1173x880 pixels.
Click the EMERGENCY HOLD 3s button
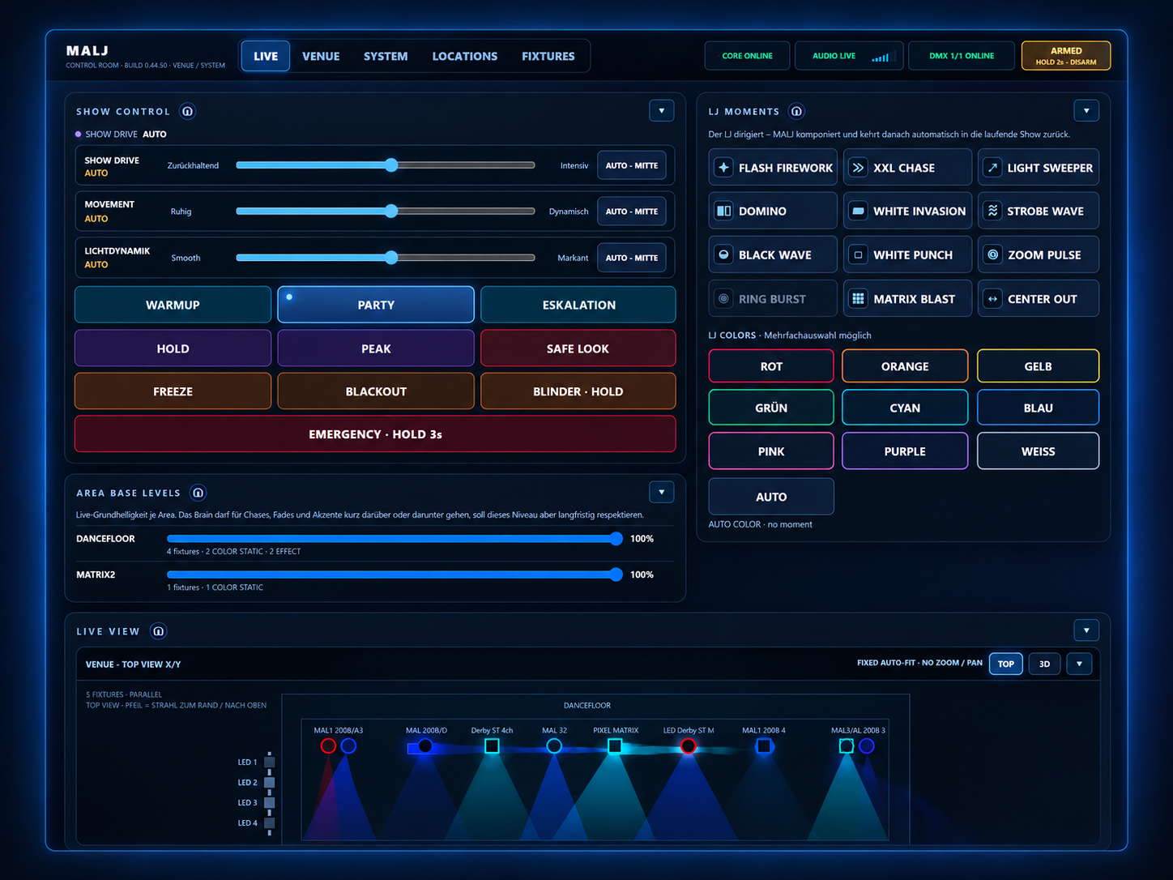pos(375,434)
